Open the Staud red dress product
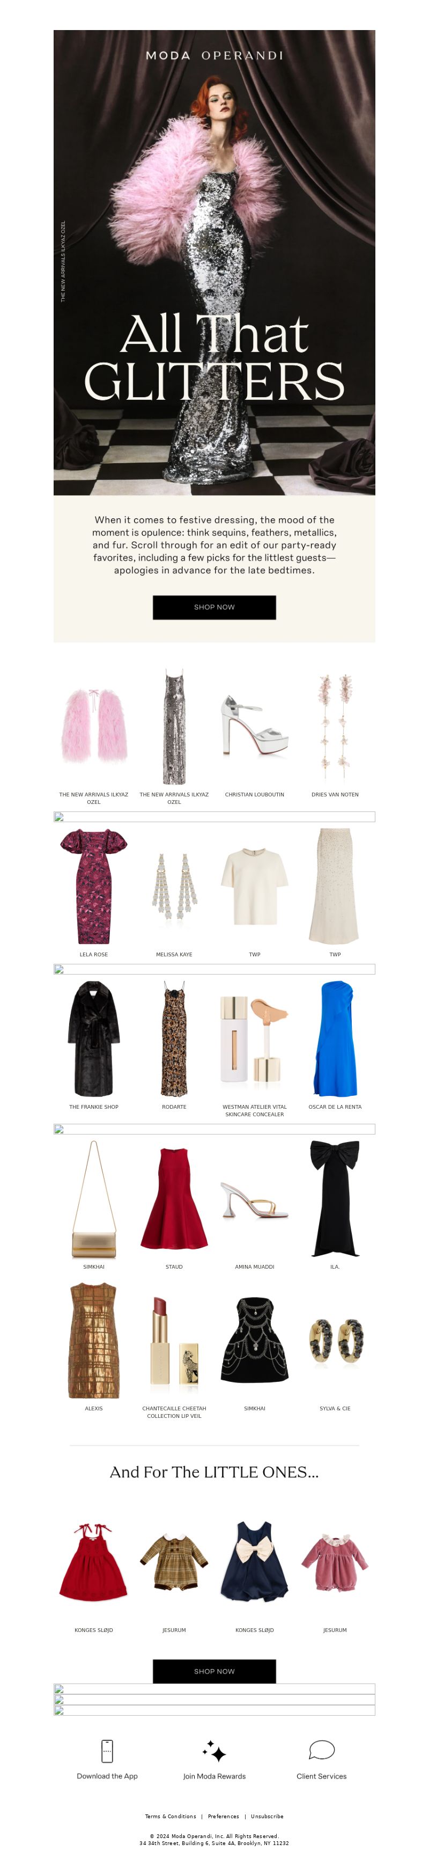Screen dimensions: 429x1859 click(x=174, y=1198)
